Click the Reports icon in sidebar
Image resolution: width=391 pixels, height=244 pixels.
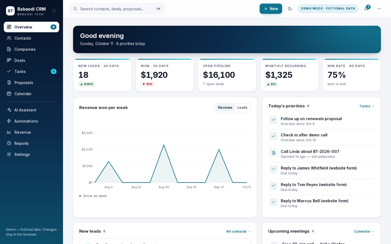[9, 143]
